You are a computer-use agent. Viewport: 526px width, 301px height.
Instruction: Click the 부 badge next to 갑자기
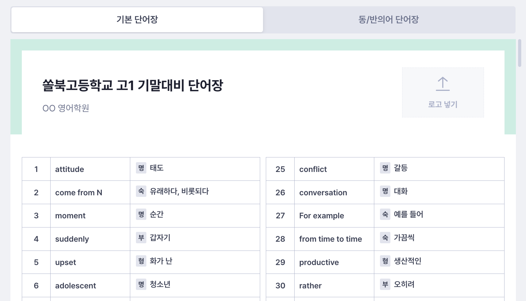coord(141,238)
